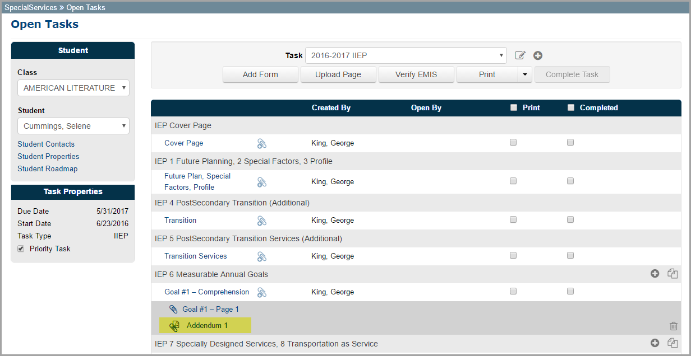Click paperclip icon beside Goal #1 – Page 1

click(x=174, y=309)
